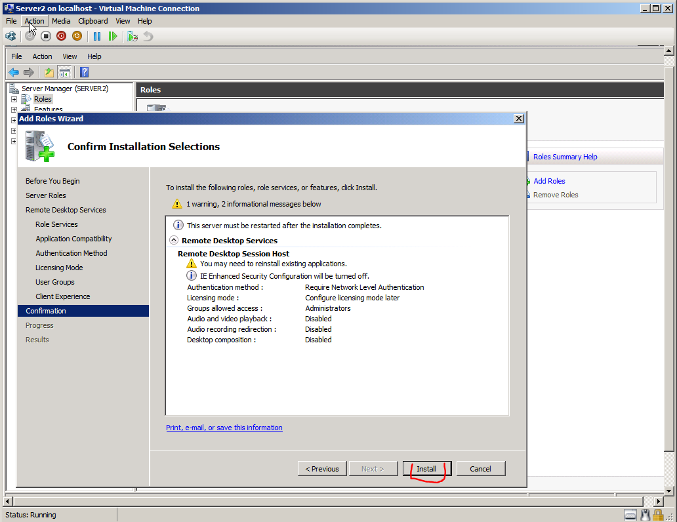Open VM Connection Action menu

[34, 21]
